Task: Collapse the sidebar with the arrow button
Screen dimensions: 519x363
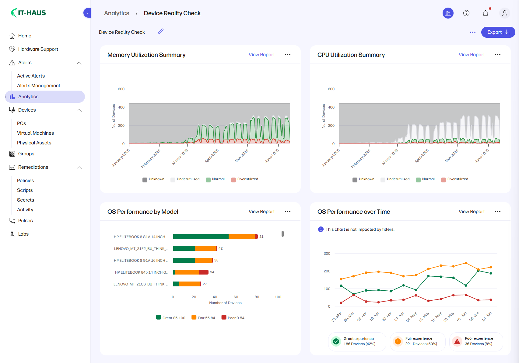Action: coord(87,13)
